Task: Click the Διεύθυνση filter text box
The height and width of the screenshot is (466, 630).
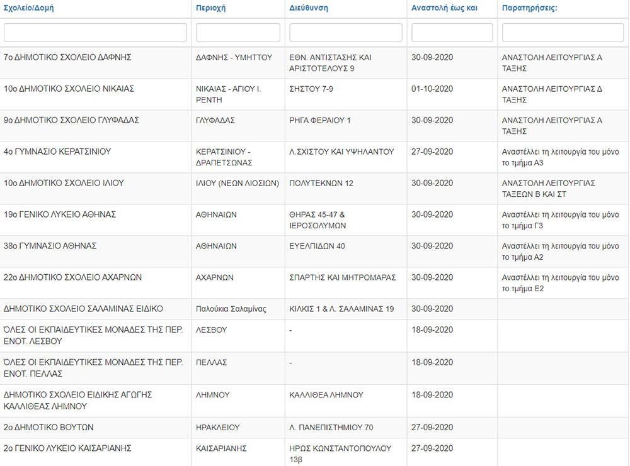Action: pyautogui.click(x=346, y=33)
